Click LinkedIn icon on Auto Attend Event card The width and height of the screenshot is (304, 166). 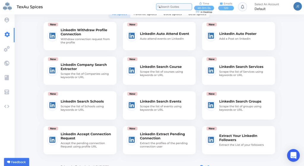tap(132, 36)
